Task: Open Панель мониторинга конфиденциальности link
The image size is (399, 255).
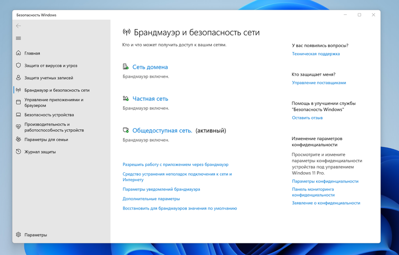Action: [313, 192]
